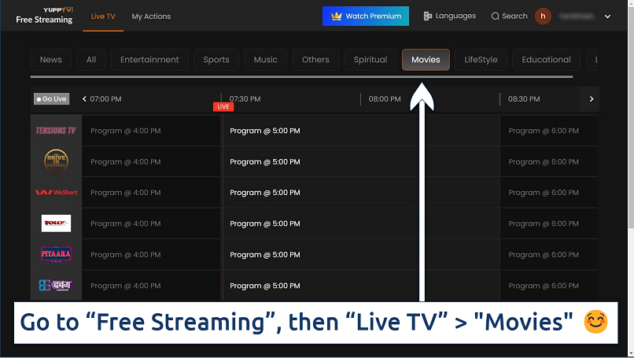Open the Languages menu

pyautogui.click(x=450, y=17)
